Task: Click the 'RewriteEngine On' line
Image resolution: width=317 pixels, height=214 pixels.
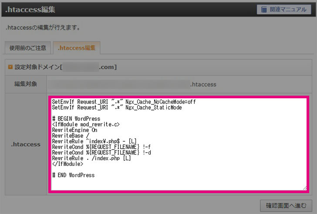Action: pyautogui.click(x=74, y=130)
